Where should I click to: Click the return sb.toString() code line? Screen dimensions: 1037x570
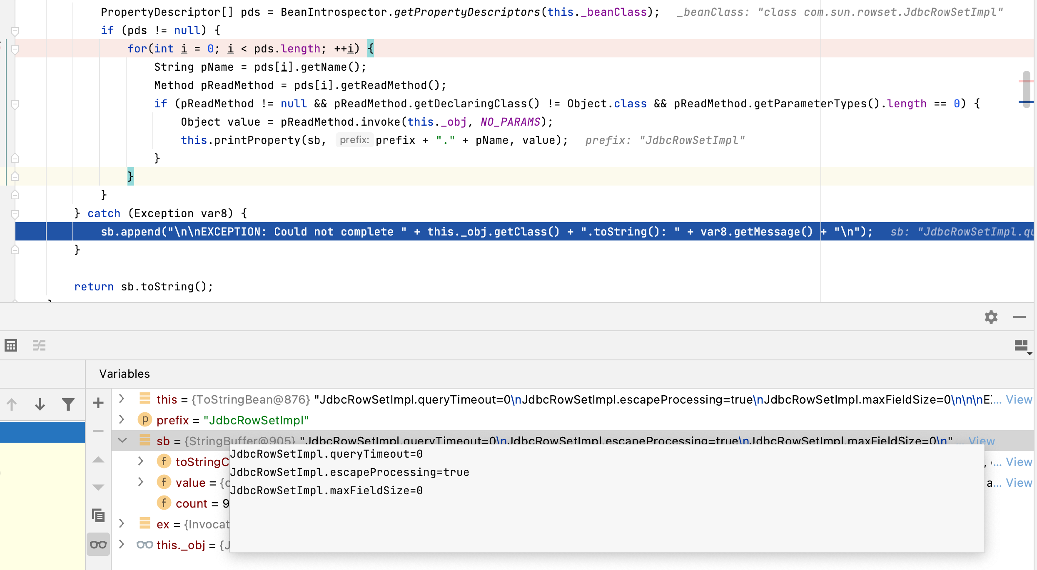point(143,287)
